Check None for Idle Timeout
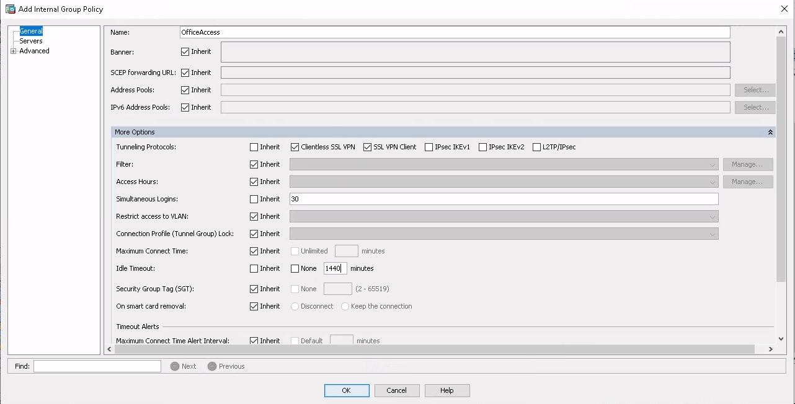Viewport: 795px width, 404px height. 295,268
